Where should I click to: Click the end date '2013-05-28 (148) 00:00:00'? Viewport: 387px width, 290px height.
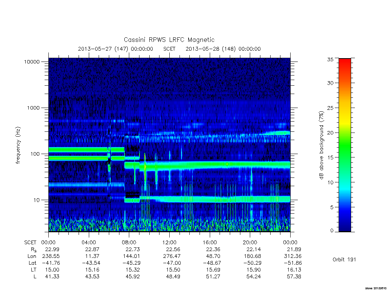coord(223,49)
